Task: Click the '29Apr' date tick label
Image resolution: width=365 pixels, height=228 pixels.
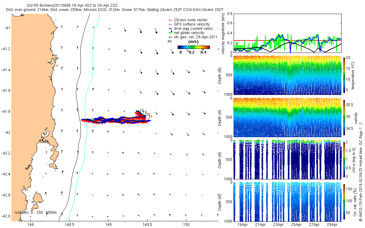Action: coord(332,225)
